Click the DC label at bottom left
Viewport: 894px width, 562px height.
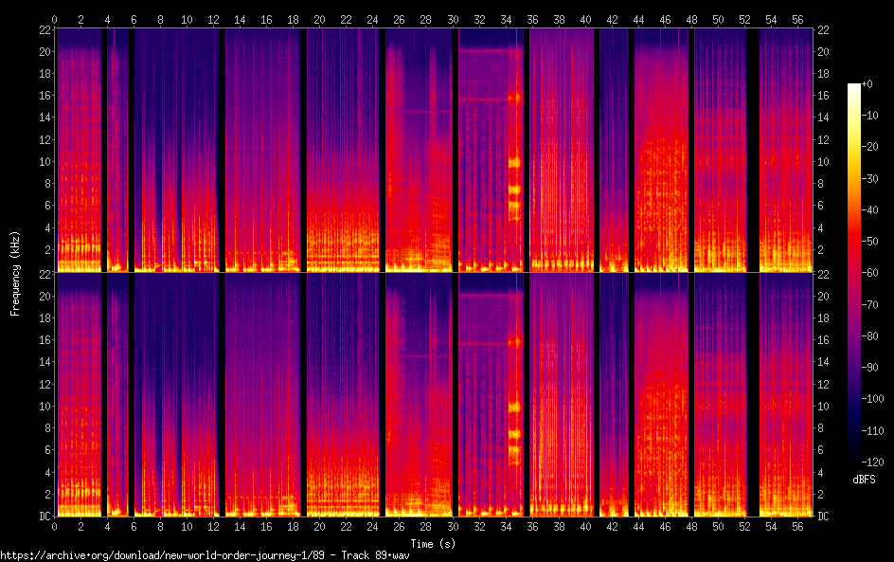42,517
